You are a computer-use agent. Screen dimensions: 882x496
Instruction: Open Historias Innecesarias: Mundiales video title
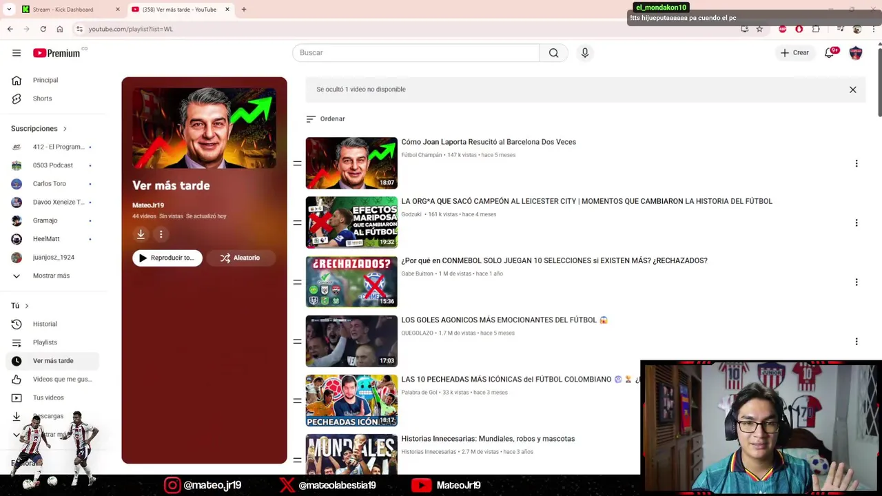pyautogui.click(x=488, y=439)
